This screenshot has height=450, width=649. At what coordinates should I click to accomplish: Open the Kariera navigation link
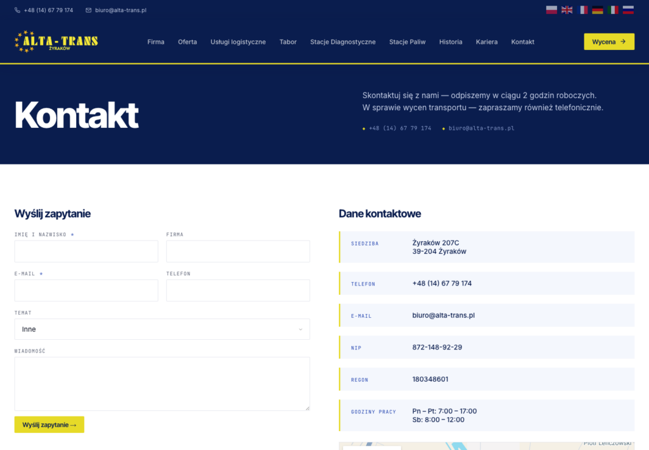click(487, 42)
